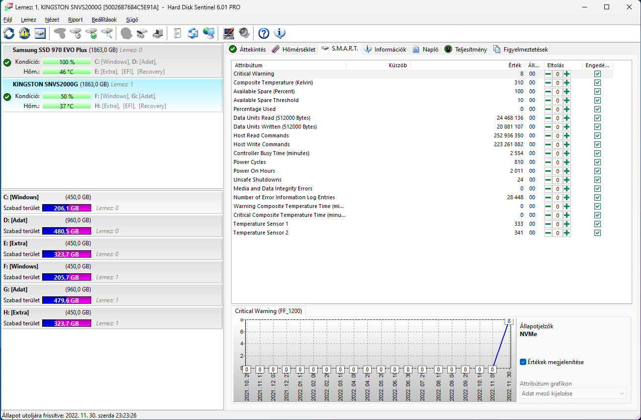Toggle the Temperature Sensor 2 enabled checkbox
641x420 pixels.
point(597,233)
